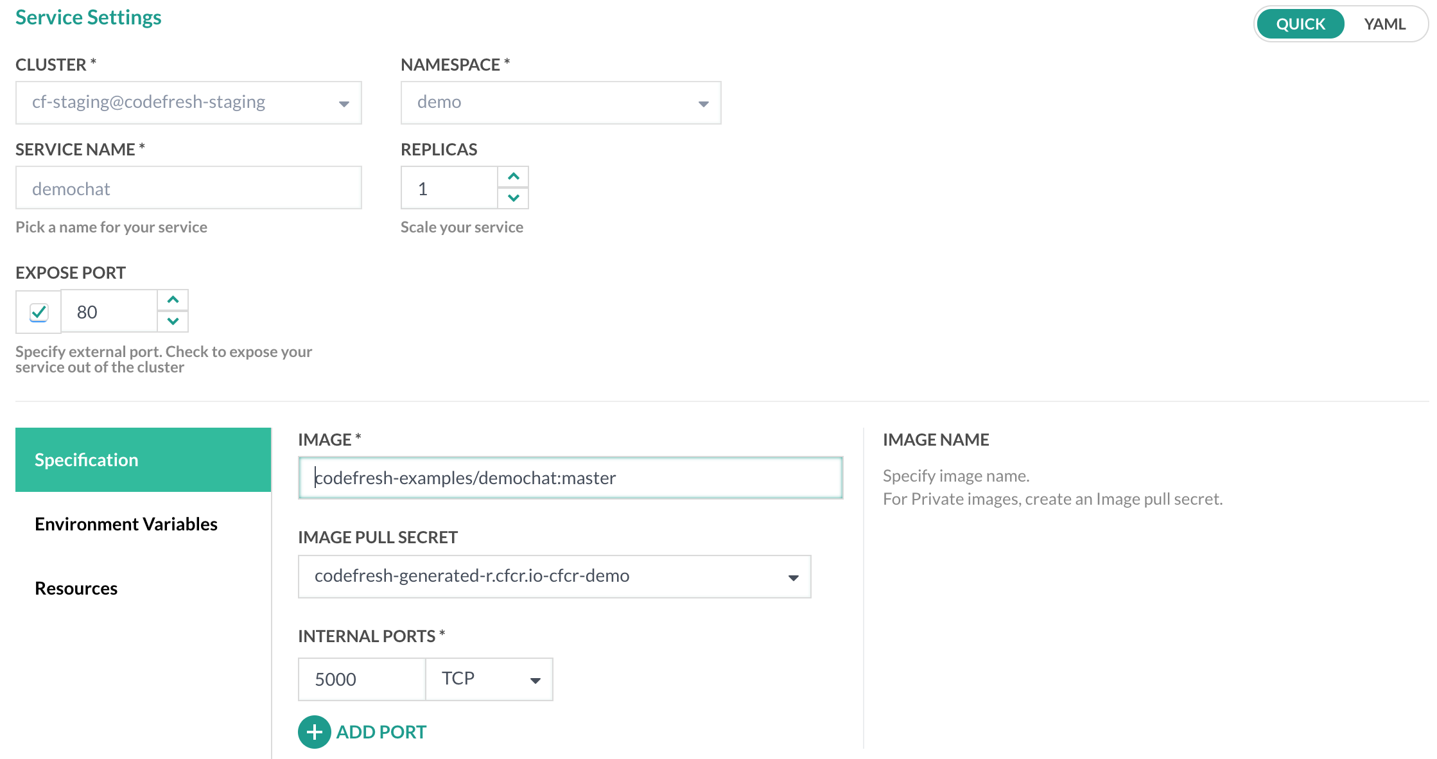Uncheck the Expose Port checkbox
Image resolution: width=1437 pixels, height=759 pixels.
pyautogui.click(x=39, y=312)
